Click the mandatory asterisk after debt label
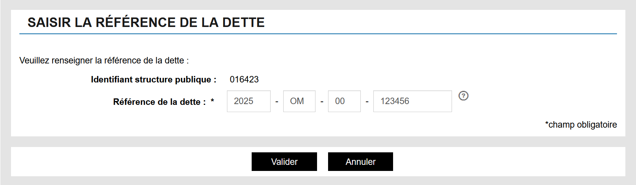This screenshot has width=636, height=185. pyautogui.click(x=212, y=101)
